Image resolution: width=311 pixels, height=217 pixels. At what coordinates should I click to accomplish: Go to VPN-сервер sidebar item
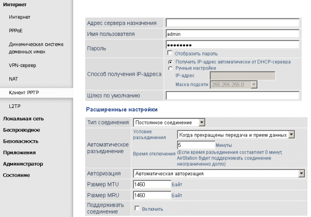[22, 65]
